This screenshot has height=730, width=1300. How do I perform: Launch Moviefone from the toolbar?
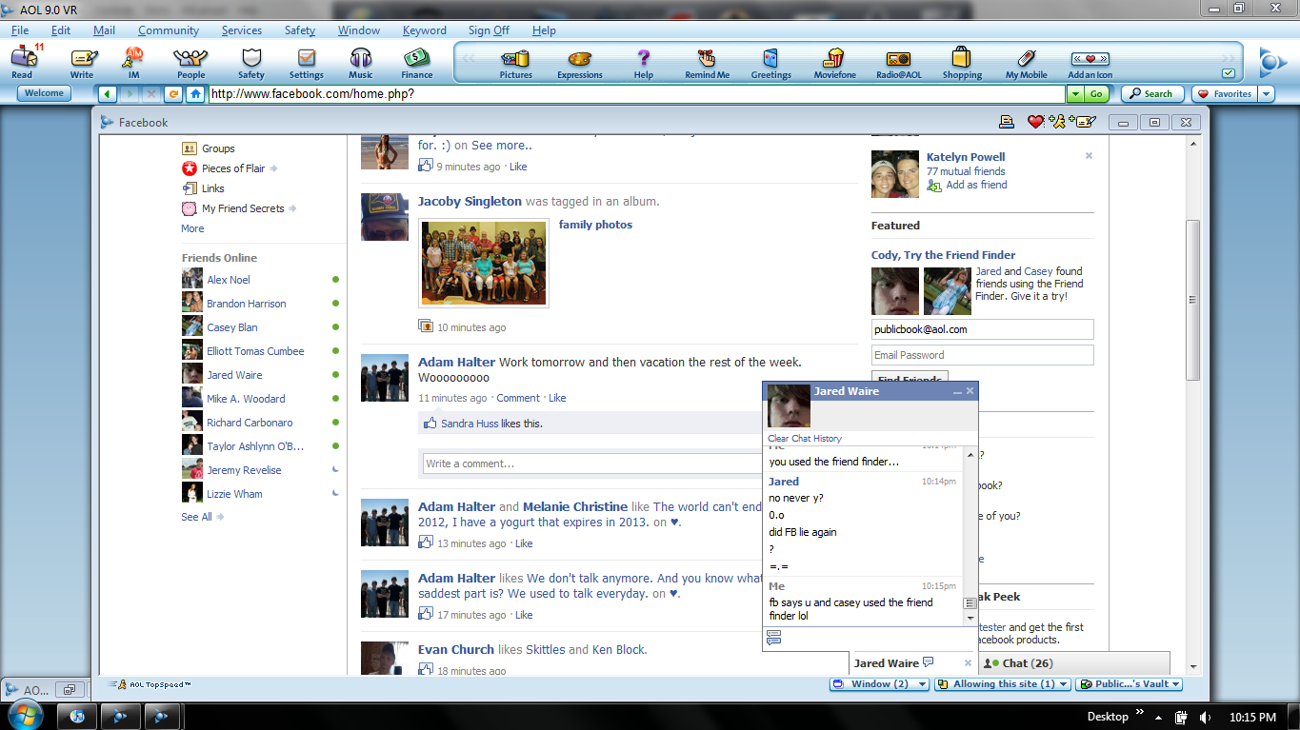pos(834,62)
